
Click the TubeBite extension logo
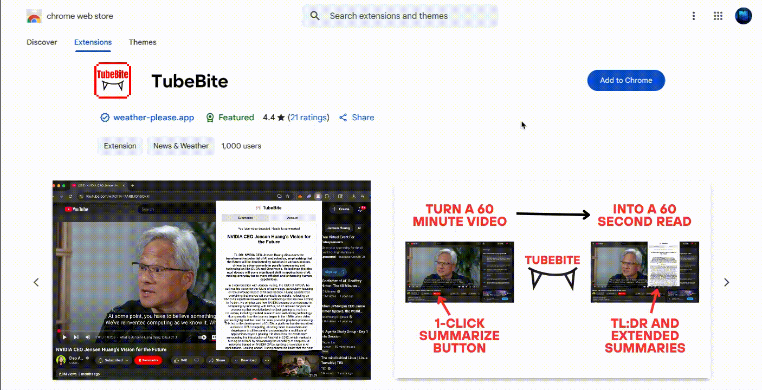(x=112, y=80)
